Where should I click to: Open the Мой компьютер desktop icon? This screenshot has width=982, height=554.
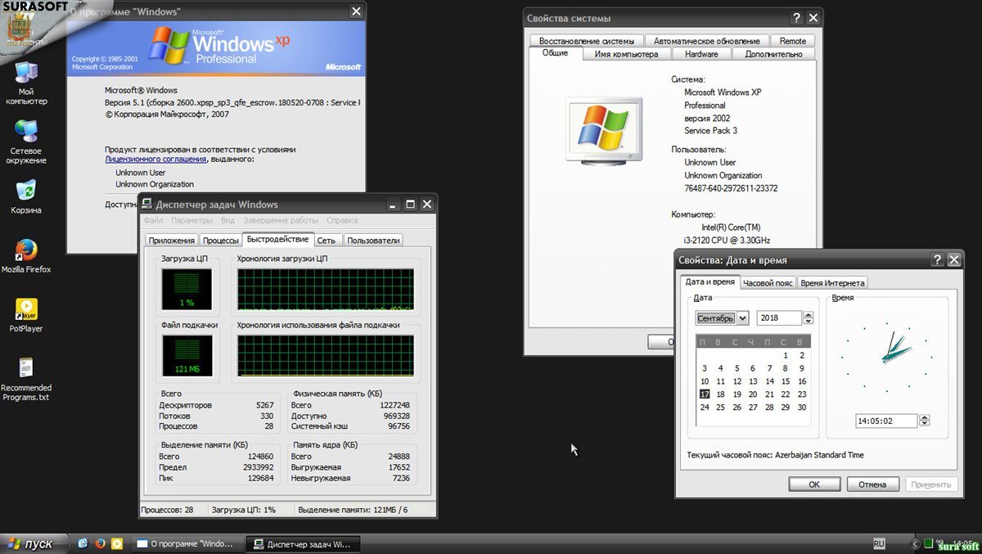tap(26, 83)
